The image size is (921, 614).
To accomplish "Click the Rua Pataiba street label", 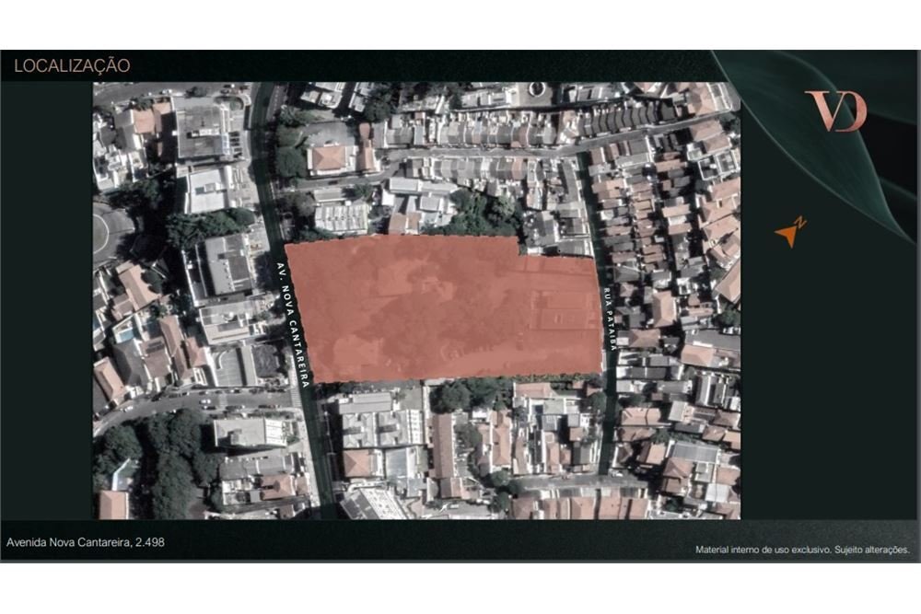I will pyautogui.click(x=609, y=319).
